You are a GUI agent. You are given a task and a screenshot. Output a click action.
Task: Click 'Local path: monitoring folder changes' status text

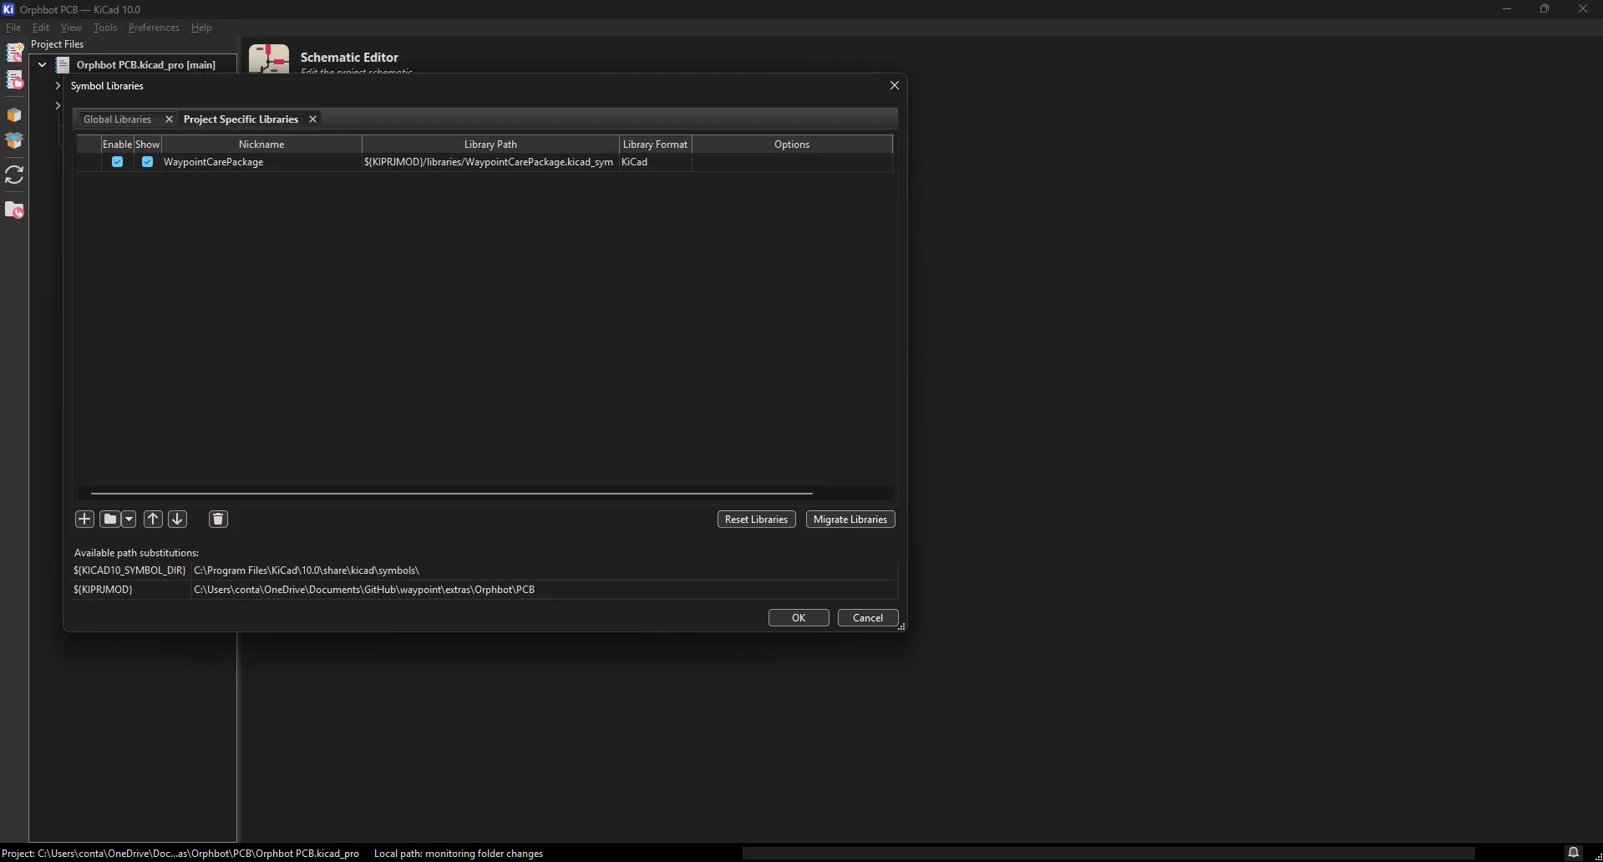pyautogui.click(x=459, y=853)
